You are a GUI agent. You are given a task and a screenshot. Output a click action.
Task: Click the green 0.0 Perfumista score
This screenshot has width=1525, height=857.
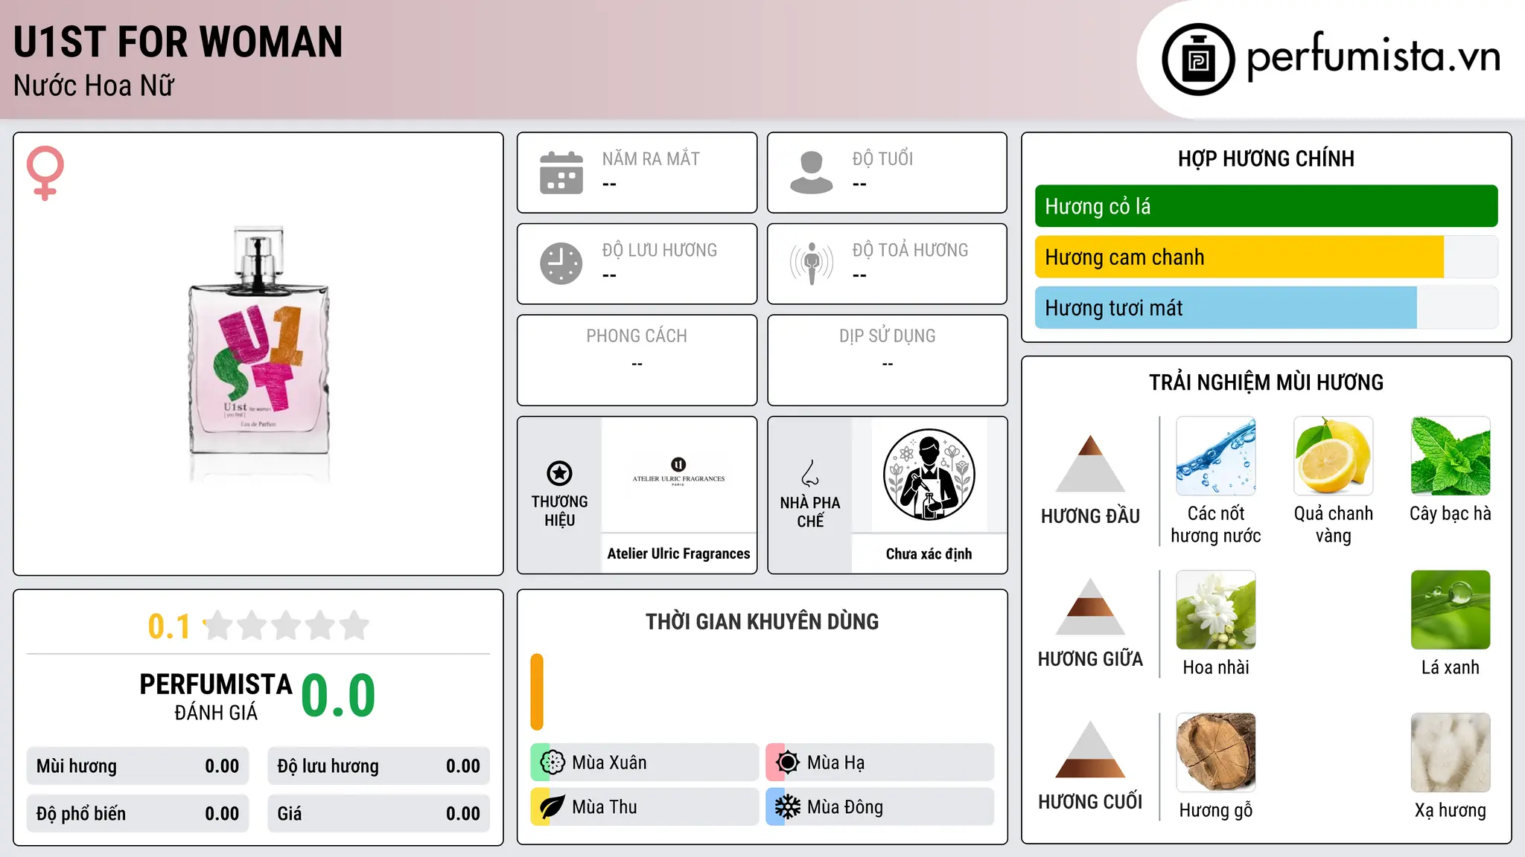coord(338,696)
